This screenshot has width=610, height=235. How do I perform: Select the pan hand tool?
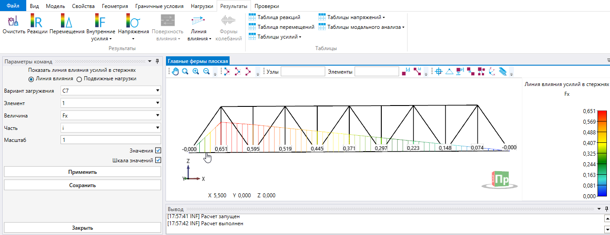coord(175,71)
